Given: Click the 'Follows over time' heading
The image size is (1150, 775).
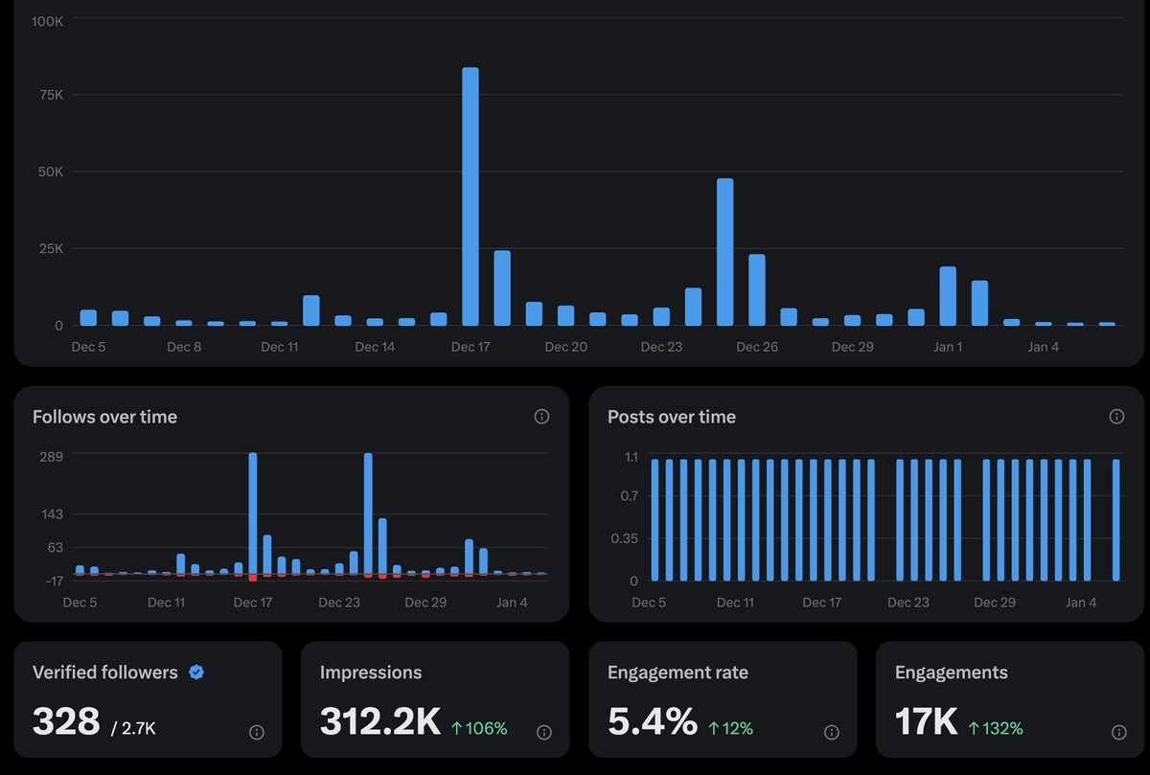Looking at the screenshot, I should tap(104, 417).
